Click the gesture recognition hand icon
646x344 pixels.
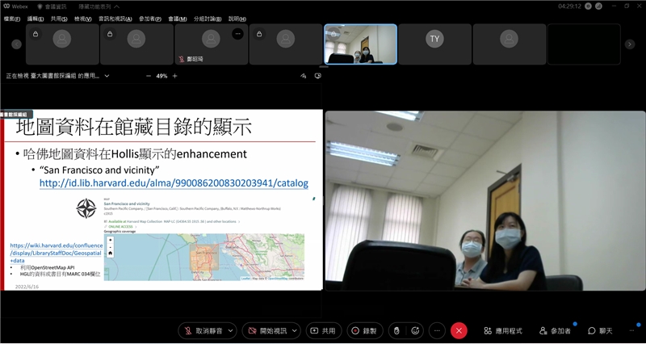tap(396, 330)
